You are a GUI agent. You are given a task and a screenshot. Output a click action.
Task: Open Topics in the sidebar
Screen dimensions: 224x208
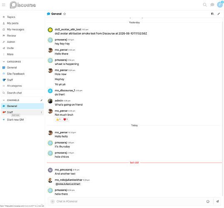click(22, 17)
